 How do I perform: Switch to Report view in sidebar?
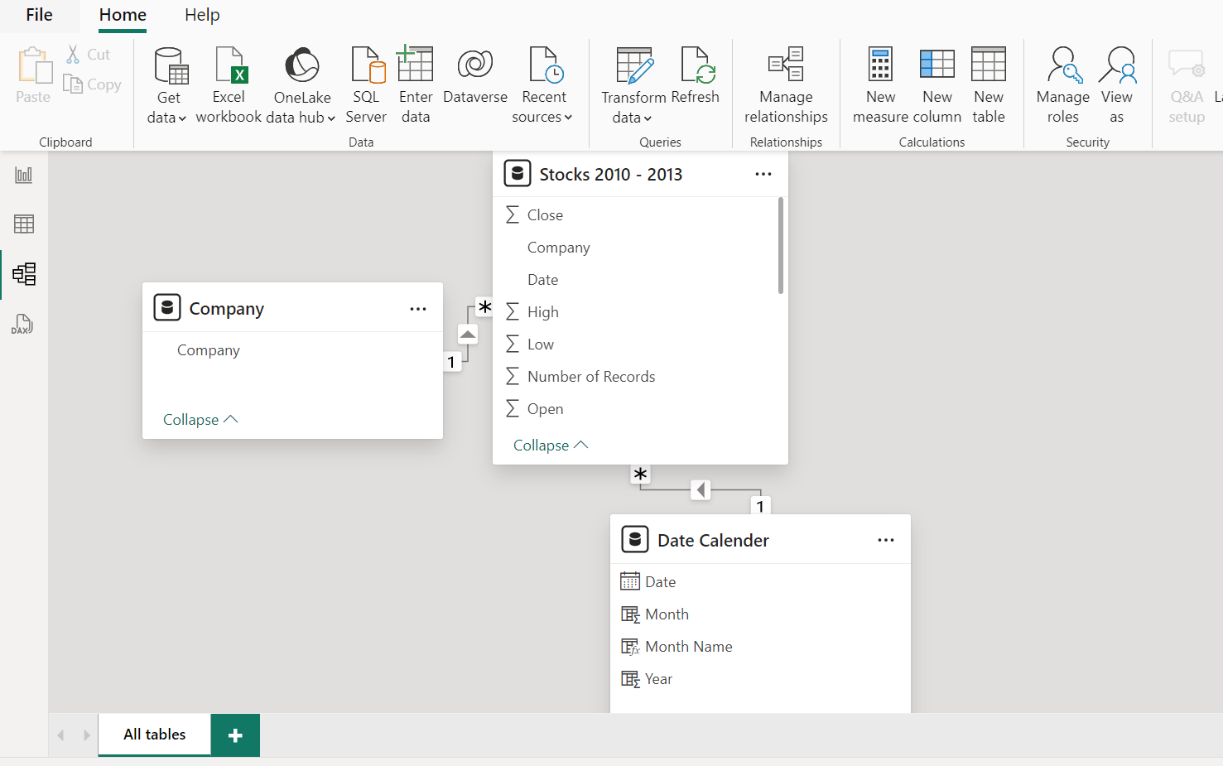[24, 175]
